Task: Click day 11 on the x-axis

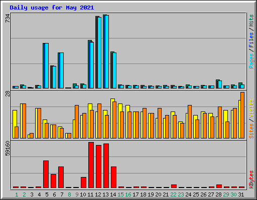Action: click(x=90, y=194)
